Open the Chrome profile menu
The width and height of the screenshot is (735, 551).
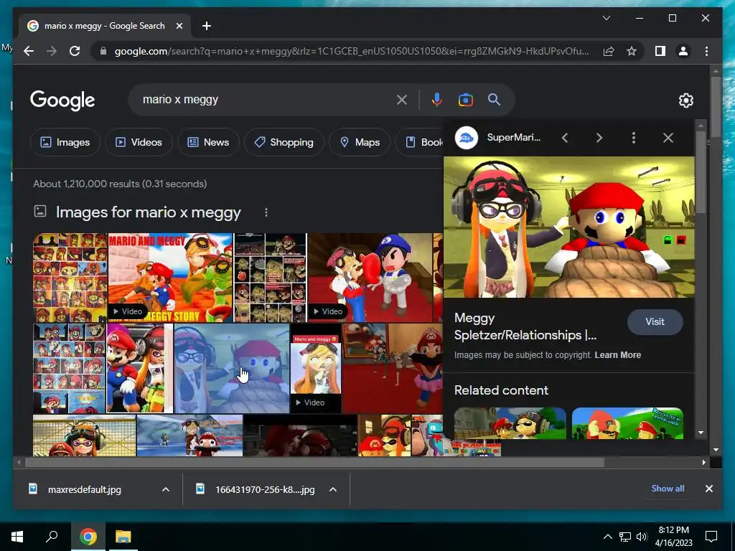click(x=683, y=51)
